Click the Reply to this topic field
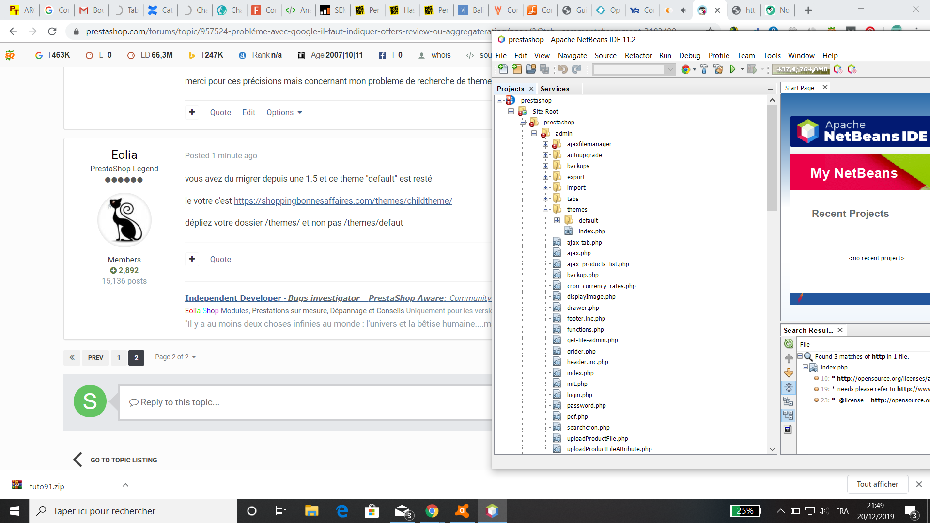930x523 pixels. pos(305,402)
